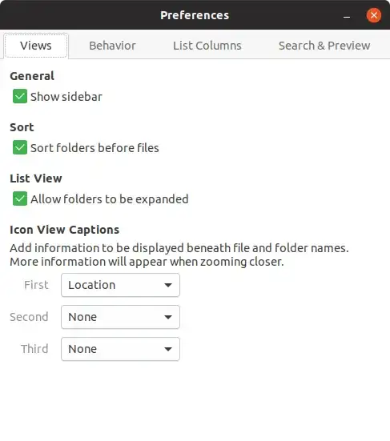Click the 'Sort folders before files' label text
390x441 pixels.
pyautogui.click(x=94, y=148)
